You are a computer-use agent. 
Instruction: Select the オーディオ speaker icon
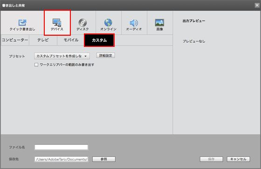coord(134,23)
